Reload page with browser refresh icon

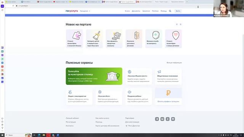tap(13, 6)
